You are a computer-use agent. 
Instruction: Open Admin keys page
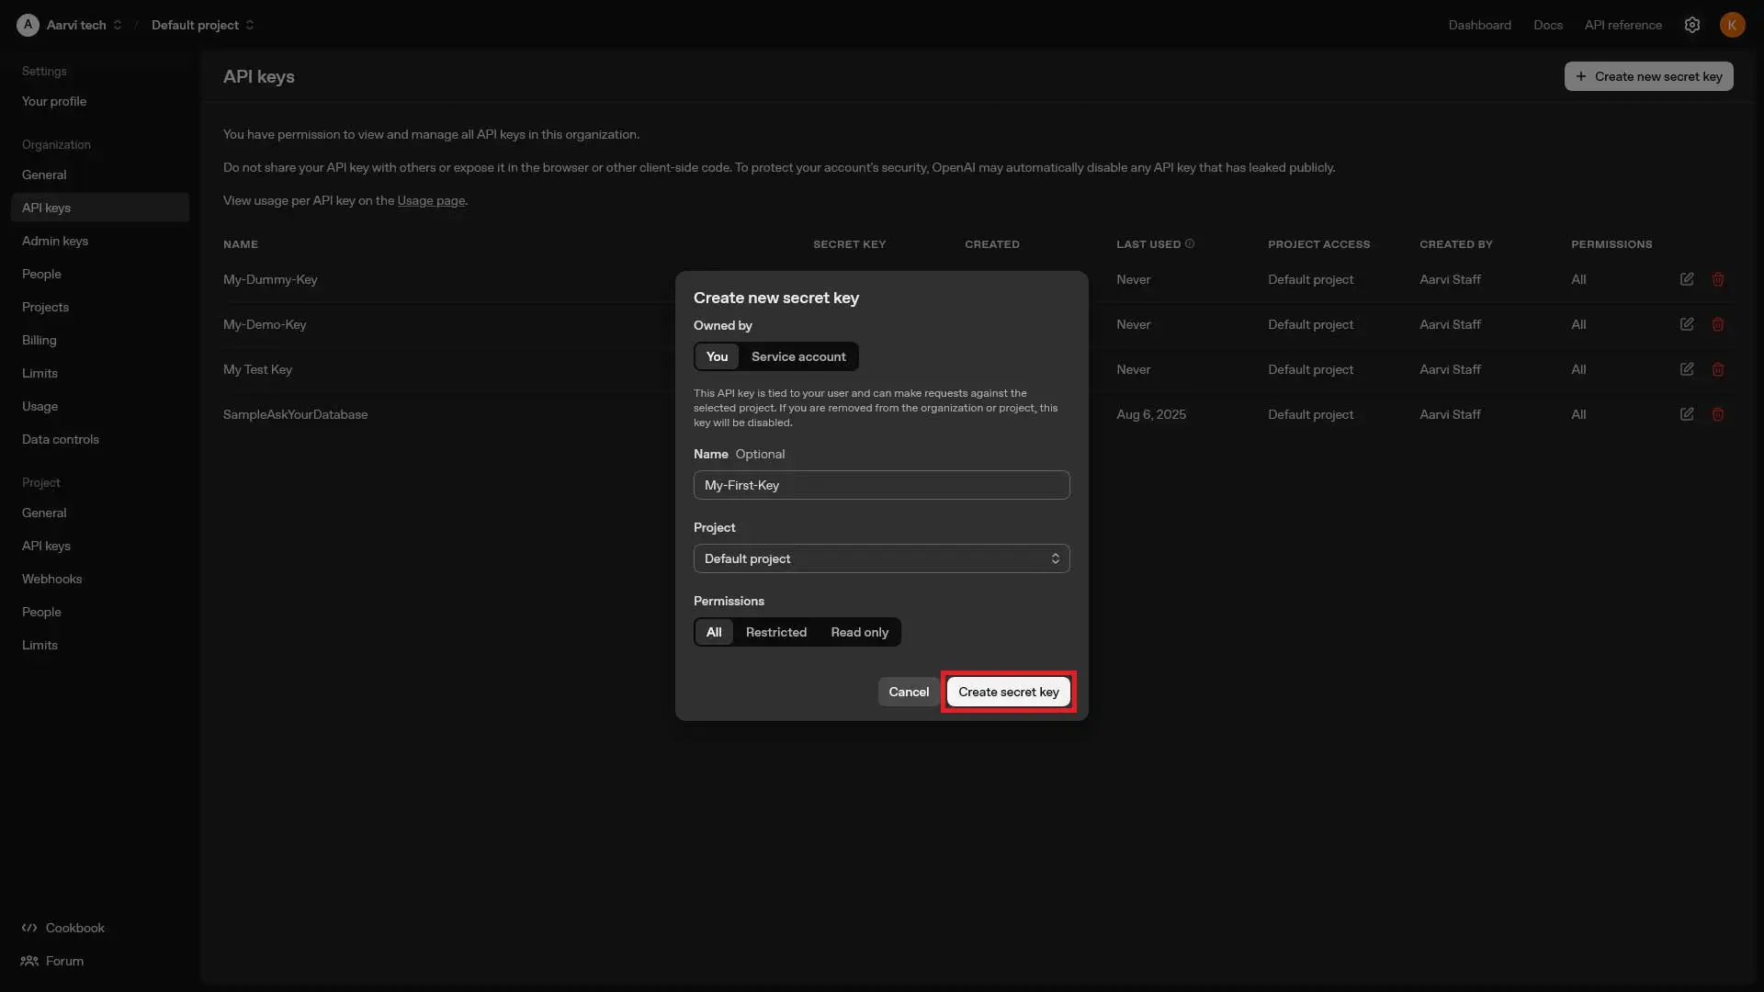[x=55, y=241]
